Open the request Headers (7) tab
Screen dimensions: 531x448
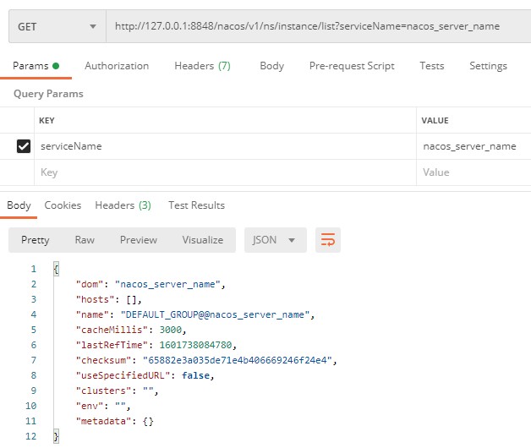202,66
